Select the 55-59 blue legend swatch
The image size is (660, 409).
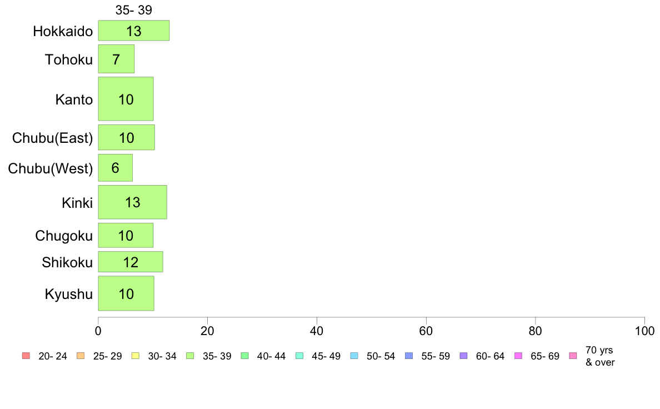409,356
